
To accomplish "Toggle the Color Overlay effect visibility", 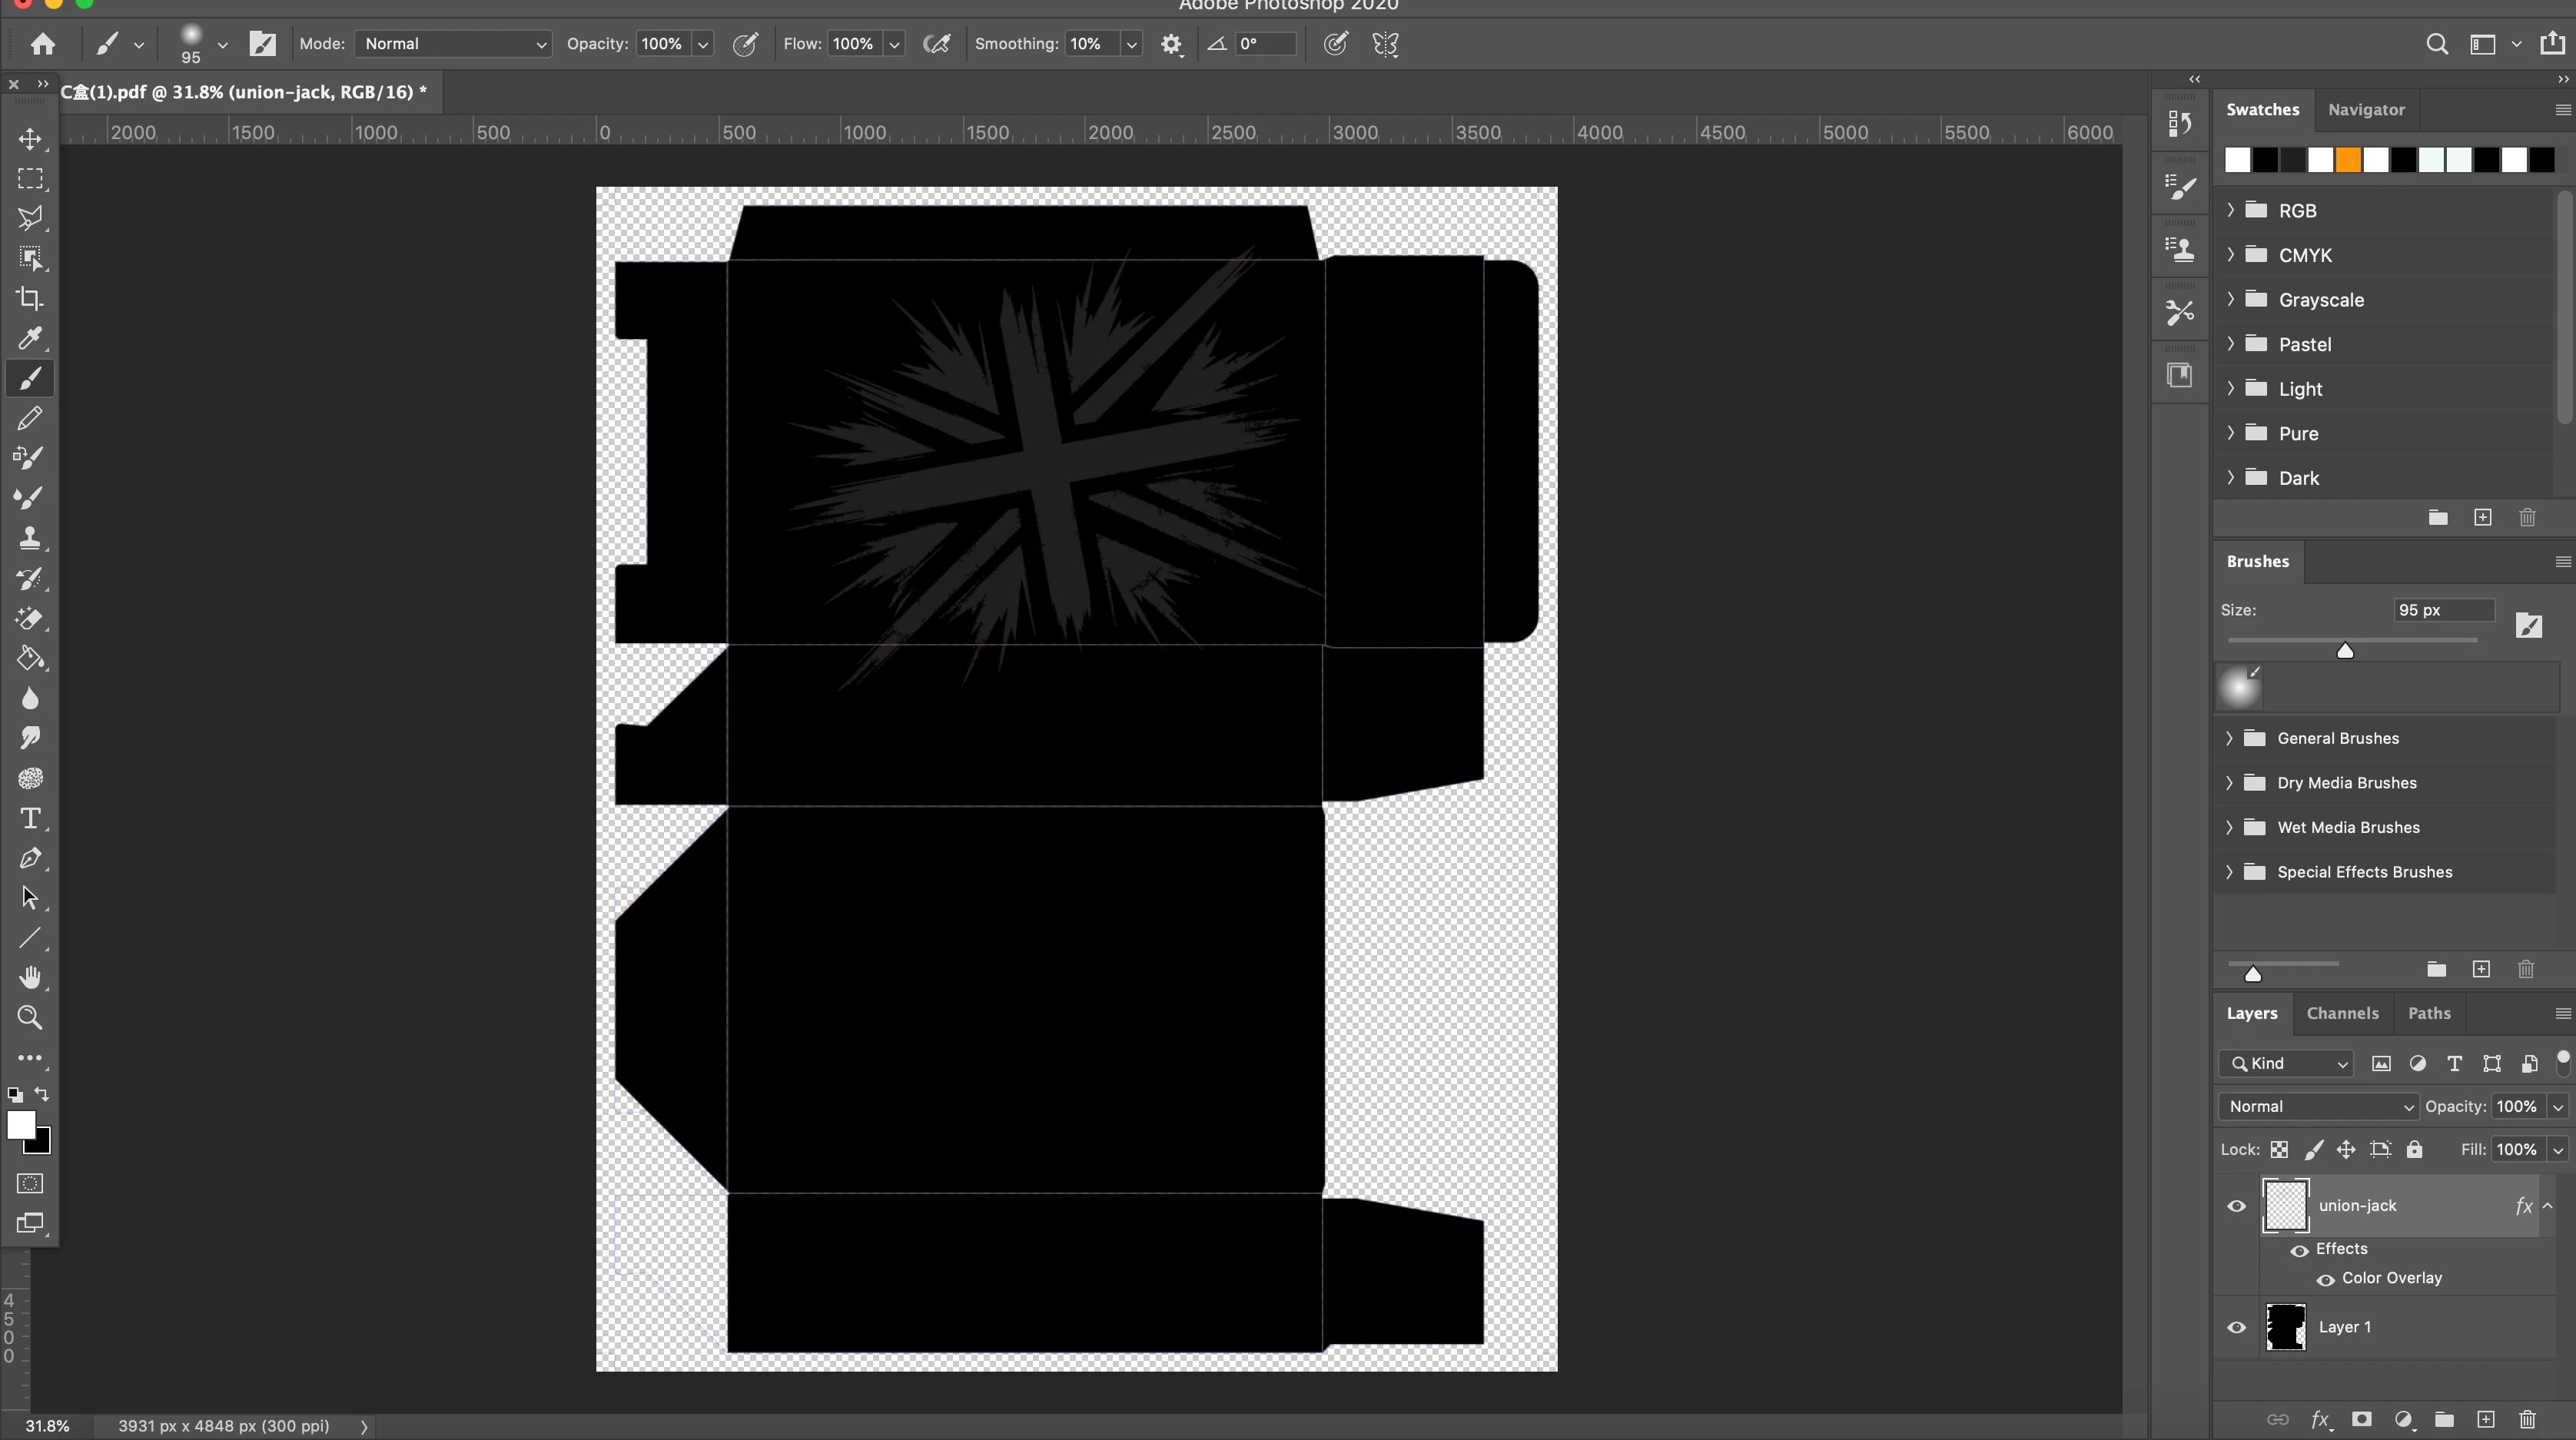I will (x=2325, y=1279).
